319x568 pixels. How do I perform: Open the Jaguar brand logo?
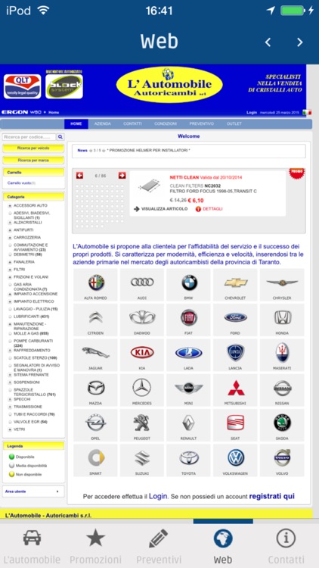click(95, 352)
